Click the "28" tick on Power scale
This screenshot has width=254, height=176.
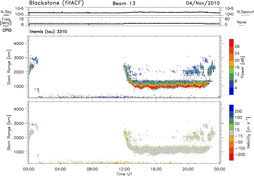[x=237, y=46]
